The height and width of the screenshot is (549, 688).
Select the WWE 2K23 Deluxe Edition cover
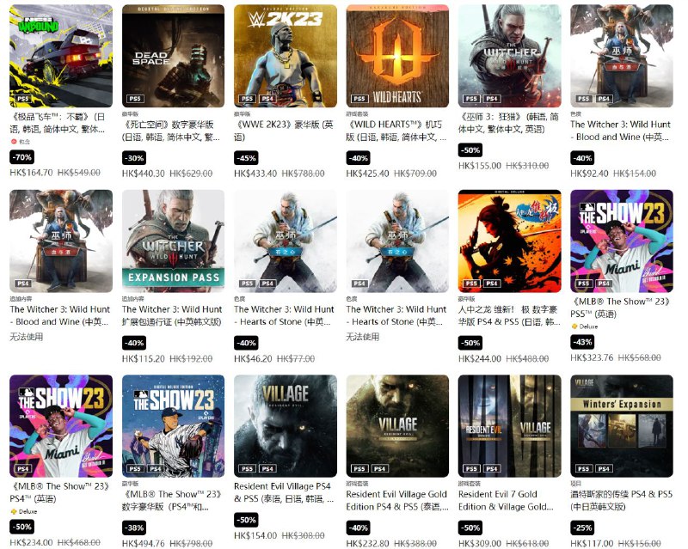tap(286, 56)
